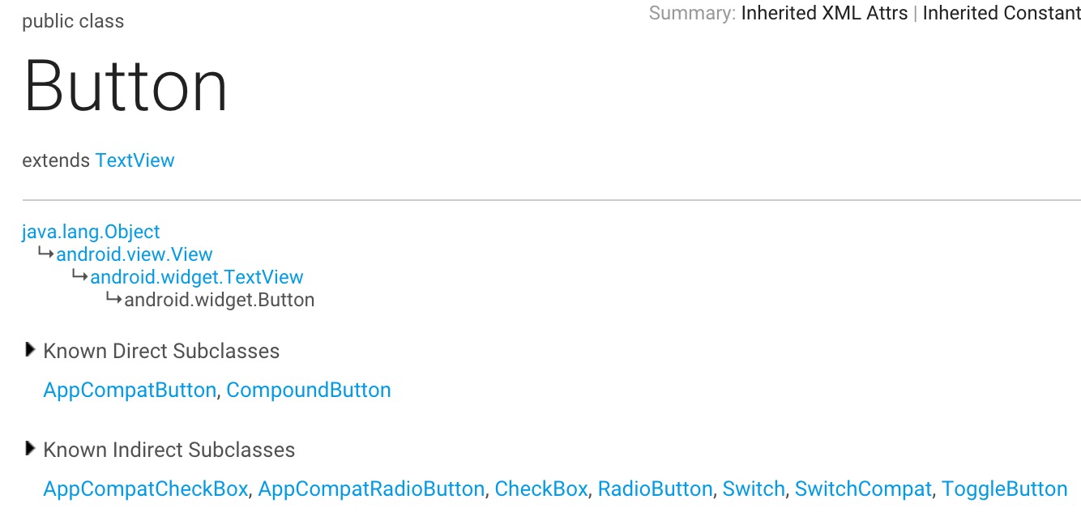Open the RadioButton class link
The height and width of the screenshot is (525, 1081).
[656, 489]
